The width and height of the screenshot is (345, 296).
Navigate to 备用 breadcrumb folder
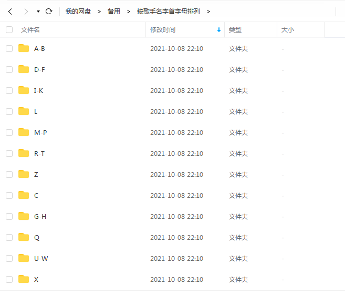tap(113, 12)
